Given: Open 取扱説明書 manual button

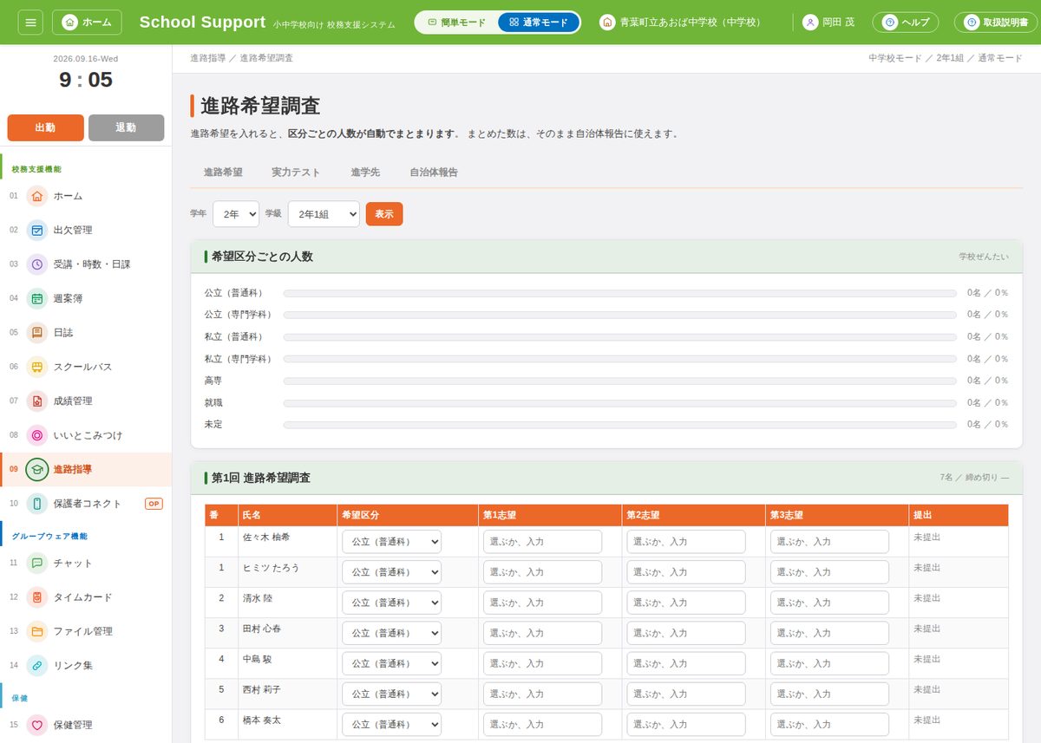Looking at the screenshot, I should click(x=996, y=23).
